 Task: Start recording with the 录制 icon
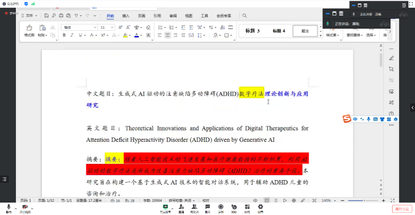coord(221,207)
